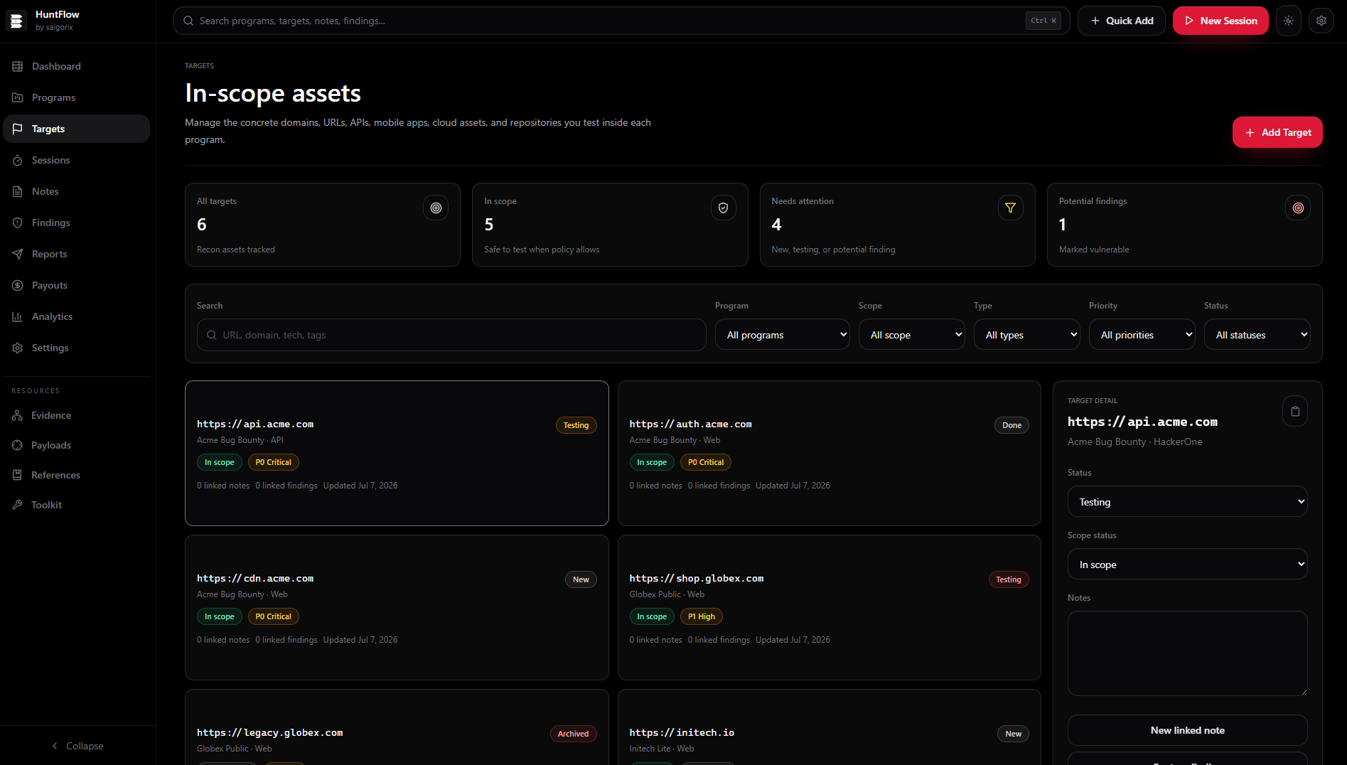Click the Potential findings target icon
1347x765 pixels.
pos(1297,208)
